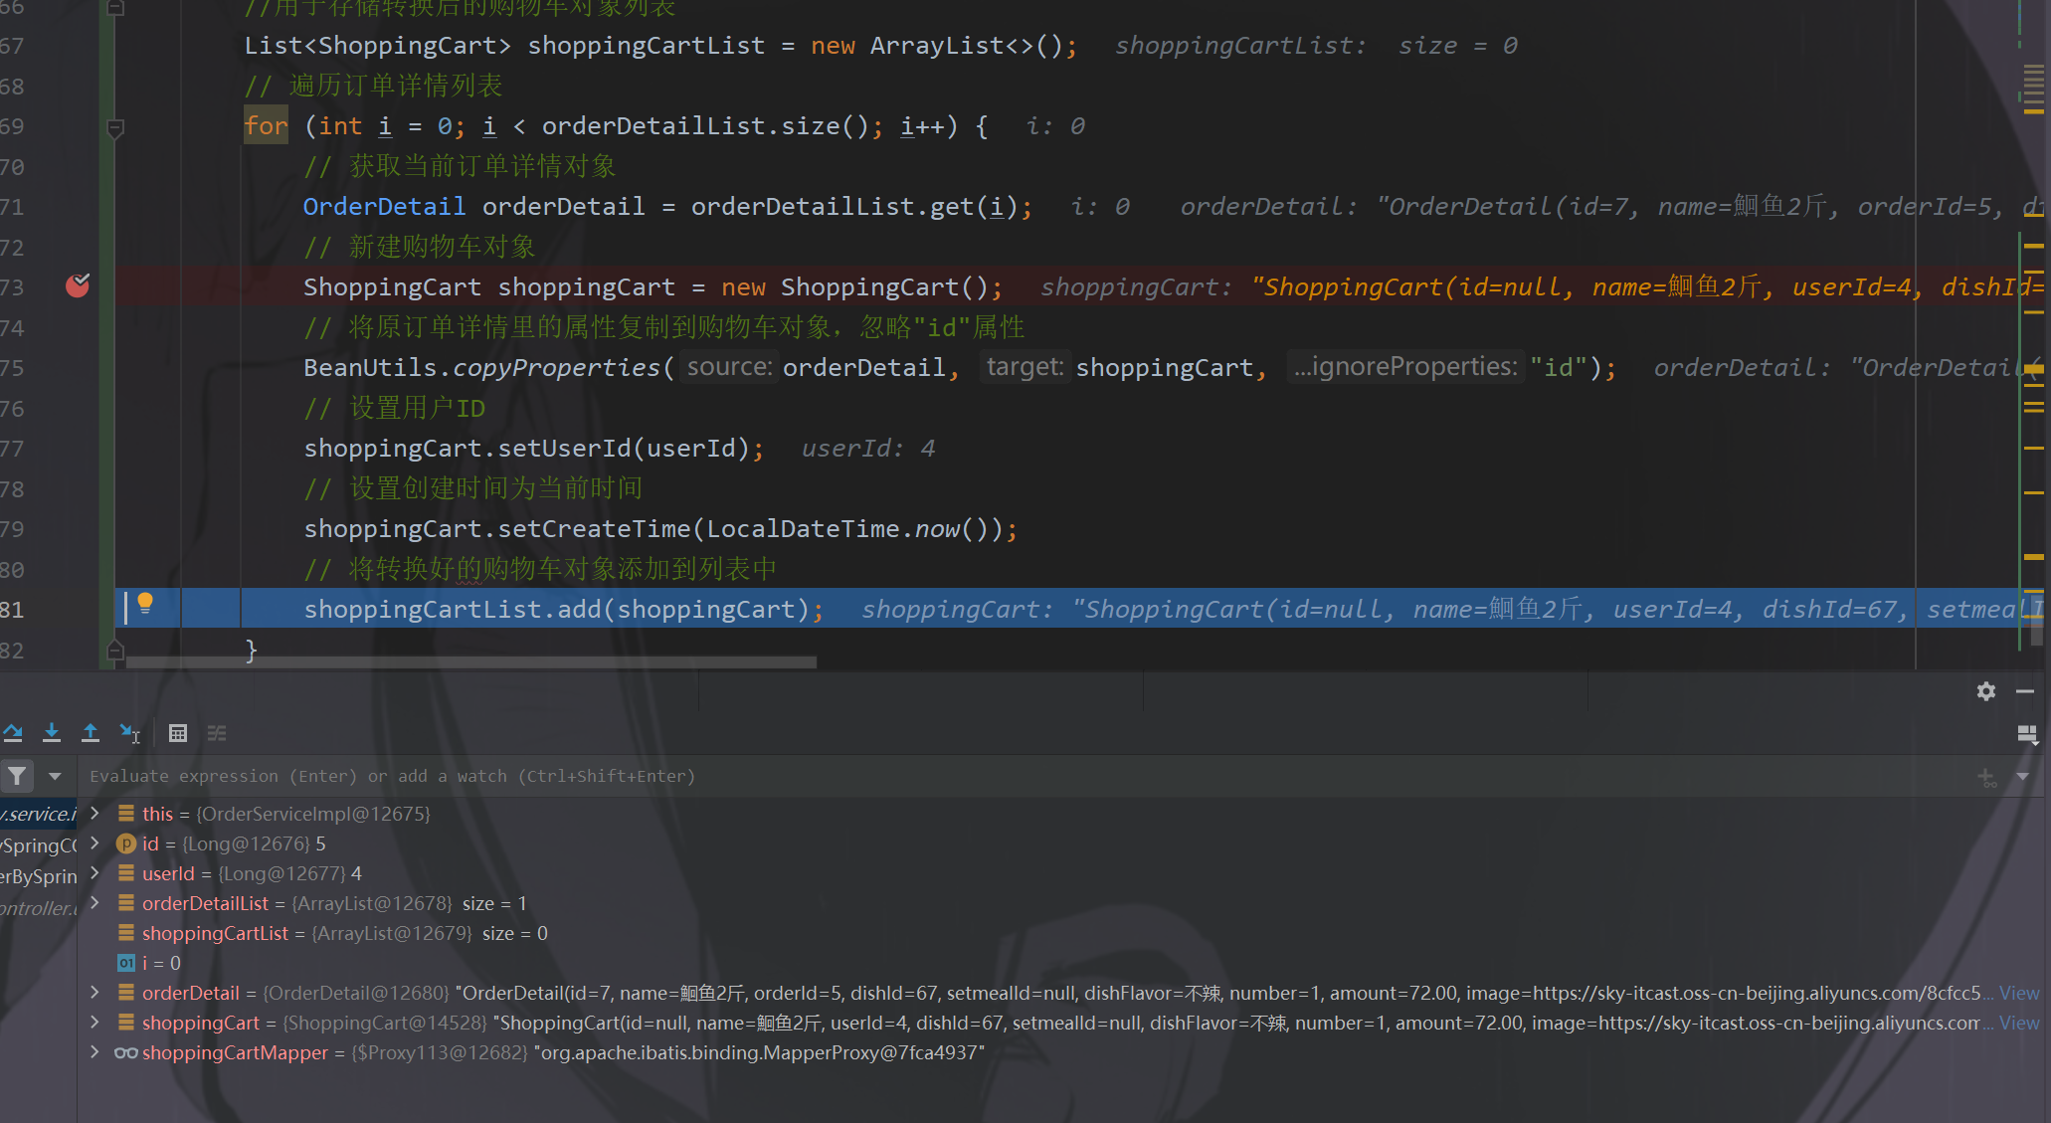2051x1123 pixels.
Task: Click the Step Over debugger icon
Action: point(13,733)
